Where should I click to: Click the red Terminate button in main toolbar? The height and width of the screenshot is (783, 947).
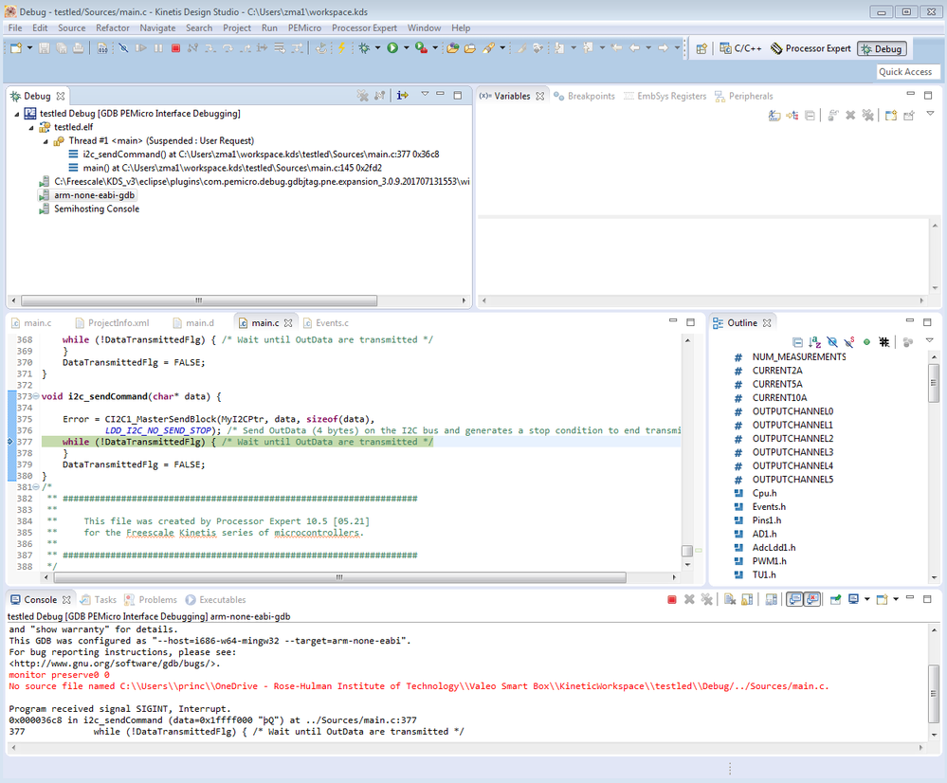(175, 48)
